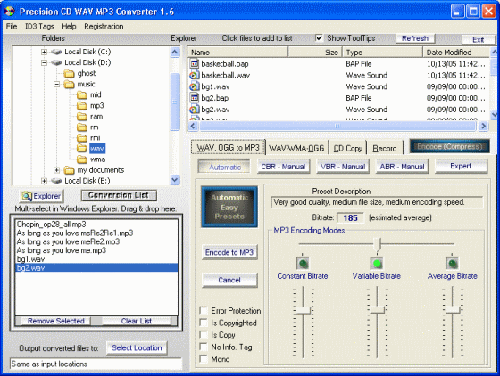Enable the Is Copy checkbox
The image size is (500, 376).
pyautogui.click(x=204, y=335)
